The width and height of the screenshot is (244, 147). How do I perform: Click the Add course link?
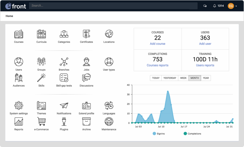pyautogui.click(x=158, y=44)
